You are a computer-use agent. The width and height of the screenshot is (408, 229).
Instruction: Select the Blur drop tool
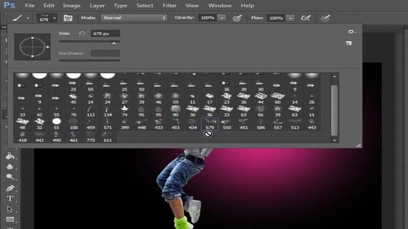click(10, 167)
